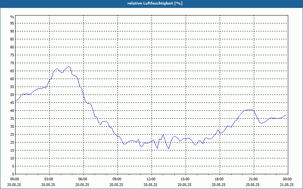Pick the "70" y-axis label
This screenshot has width=303, height=189.
point(12,63)
